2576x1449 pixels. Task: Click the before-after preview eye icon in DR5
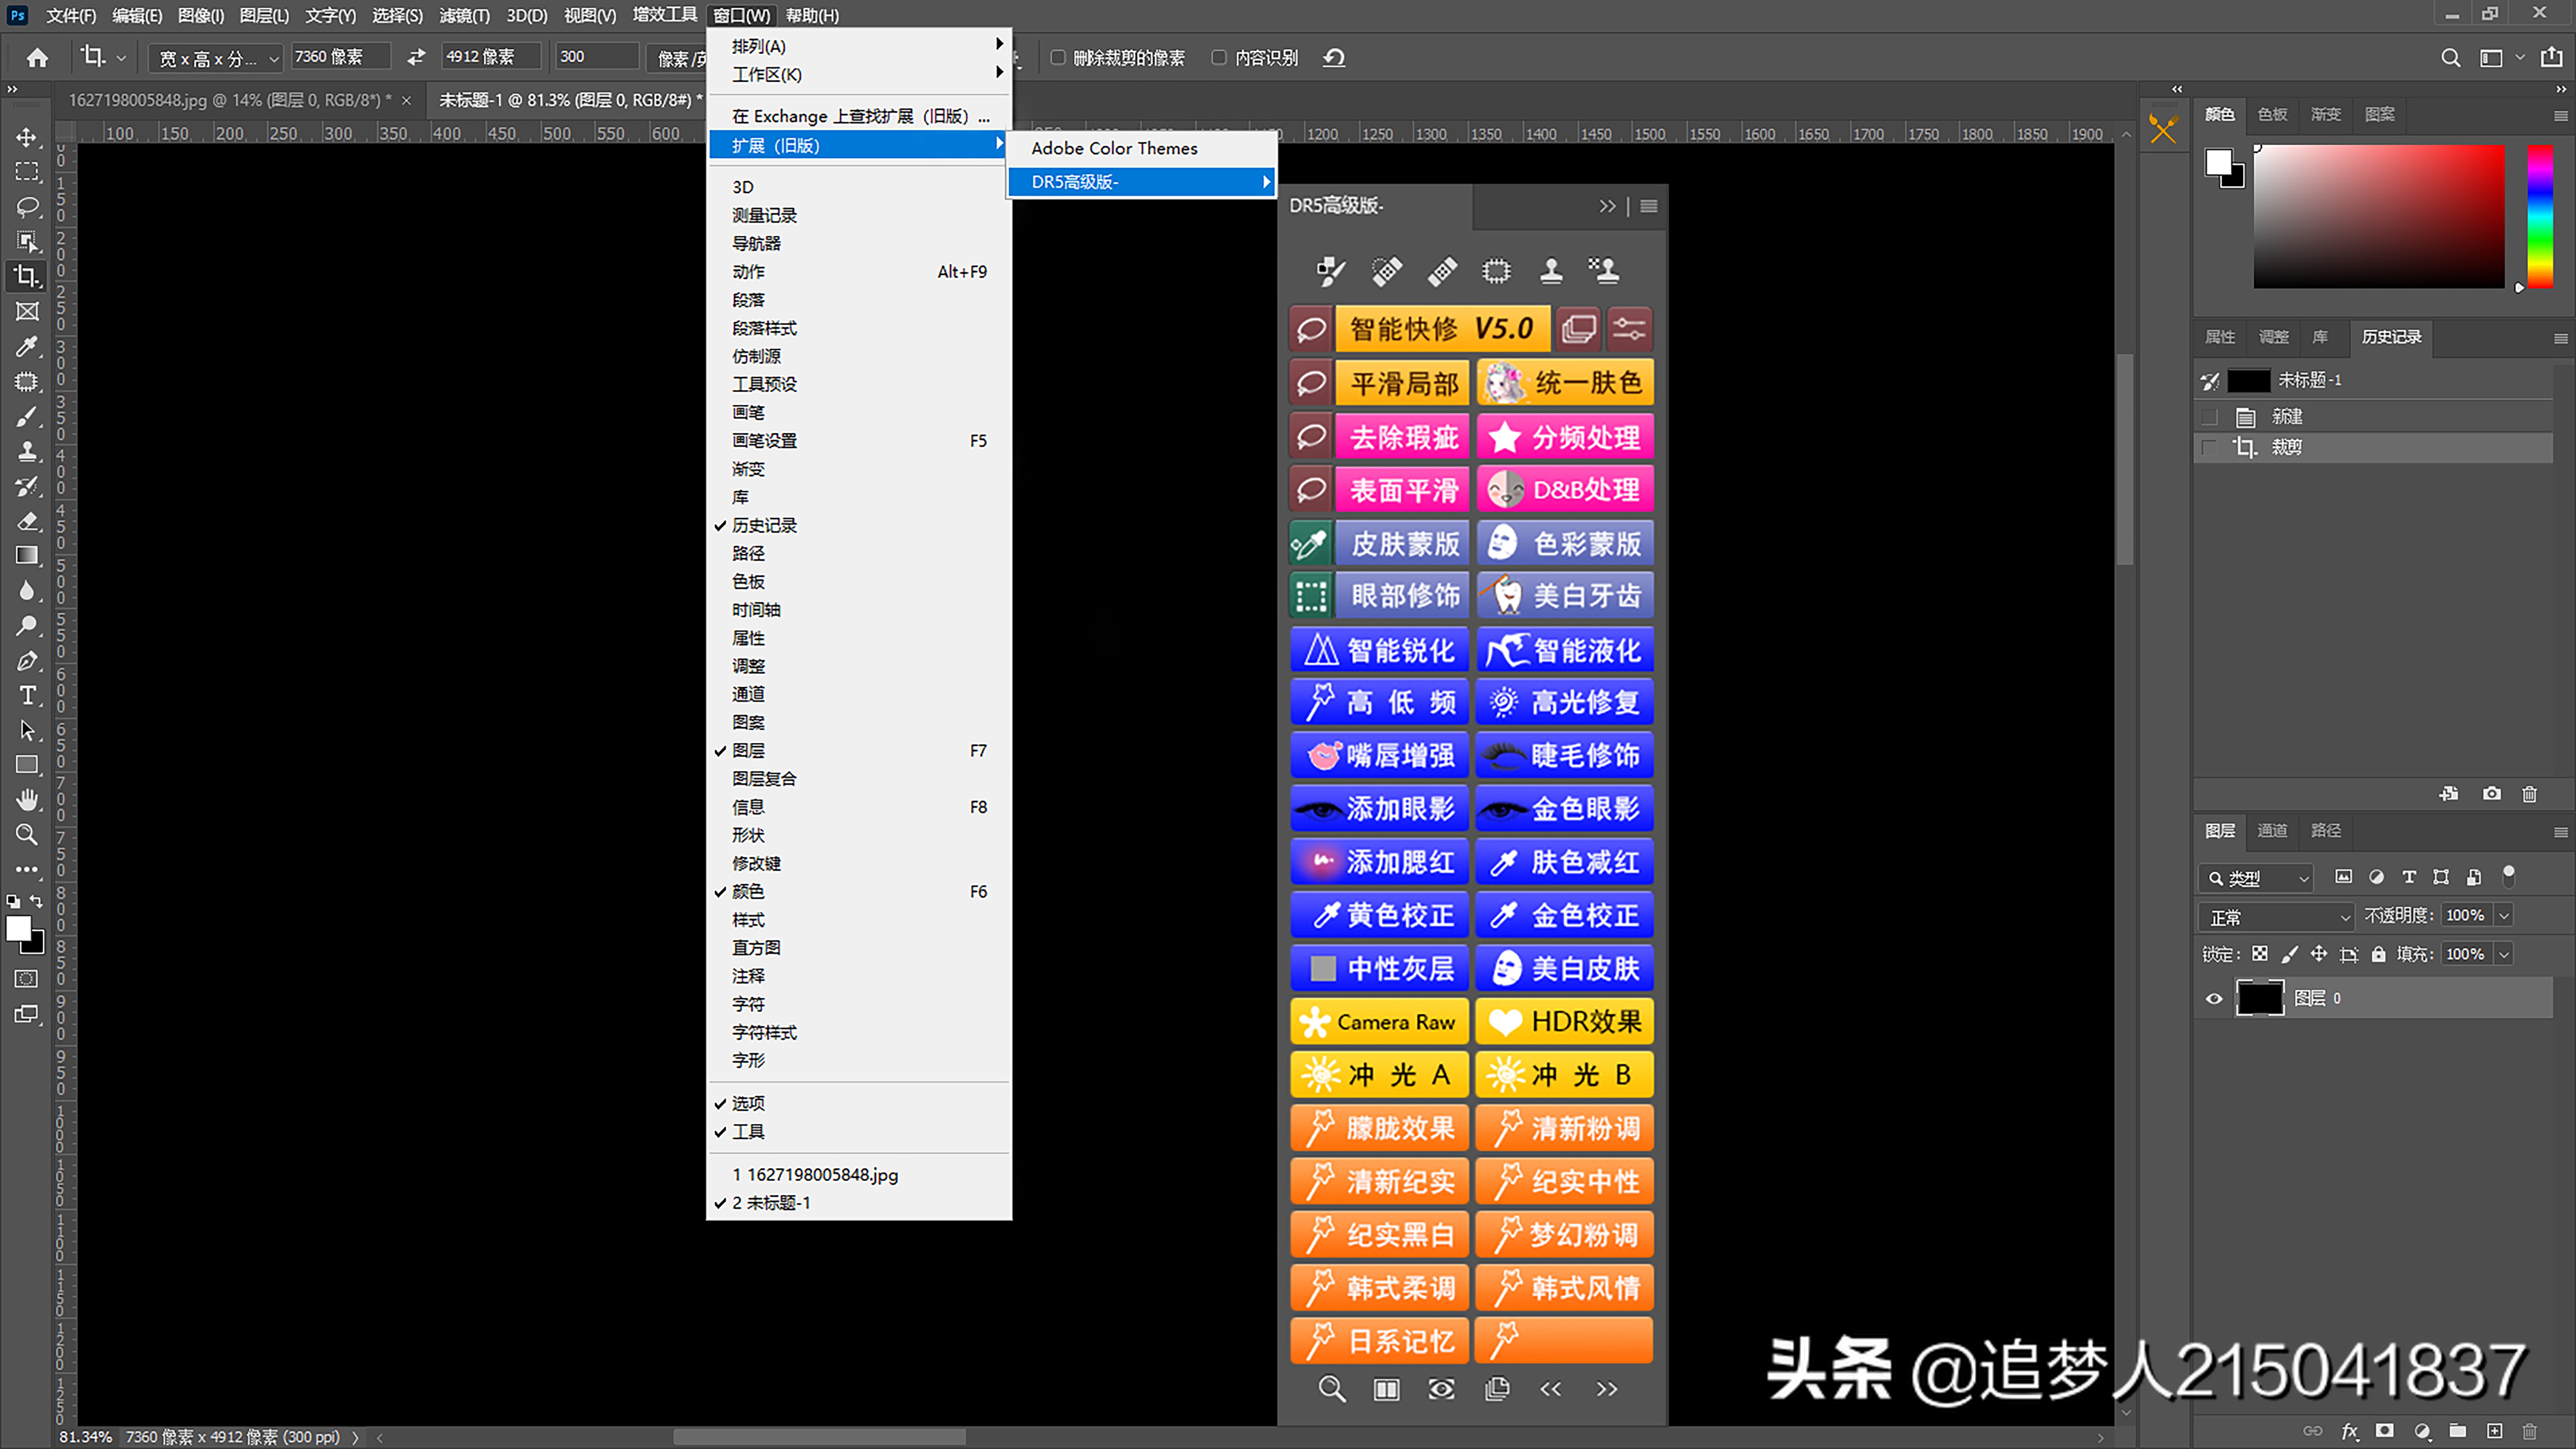(1441, 1388)
